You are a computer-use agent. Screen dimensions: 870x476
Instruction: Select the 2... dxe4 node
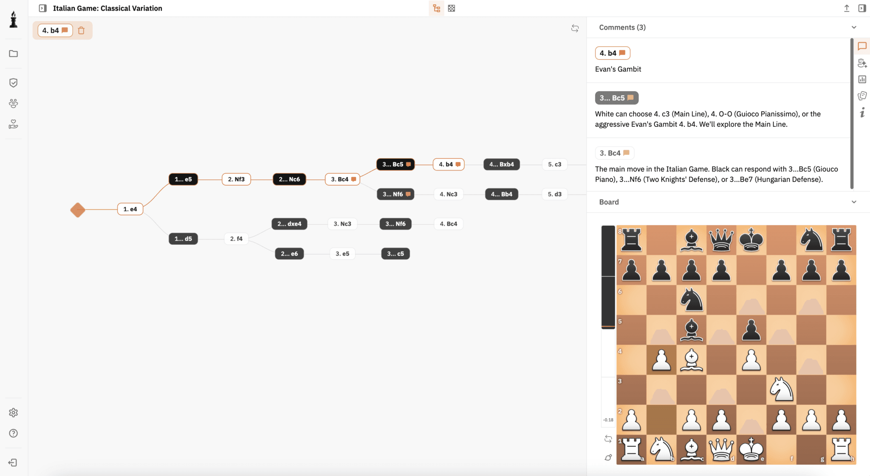pos(289,224)
